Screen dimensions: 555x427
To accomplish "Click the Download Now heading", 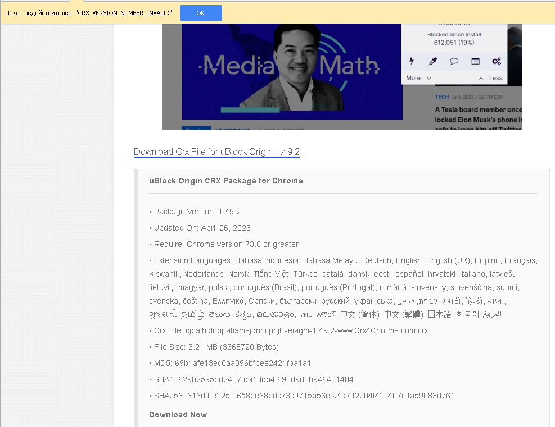I will [178, 415].
